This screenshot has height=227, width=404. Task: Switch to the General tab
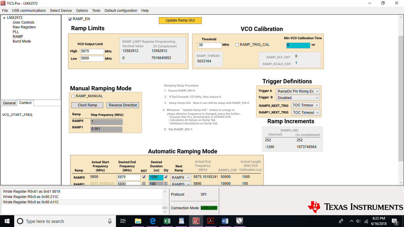(x=9, y=103)
